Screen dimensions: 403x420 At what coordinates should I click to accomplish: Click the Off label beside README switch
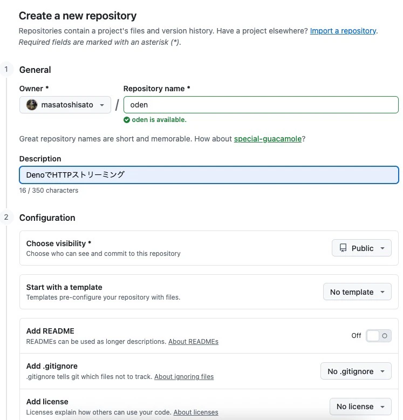356,336
